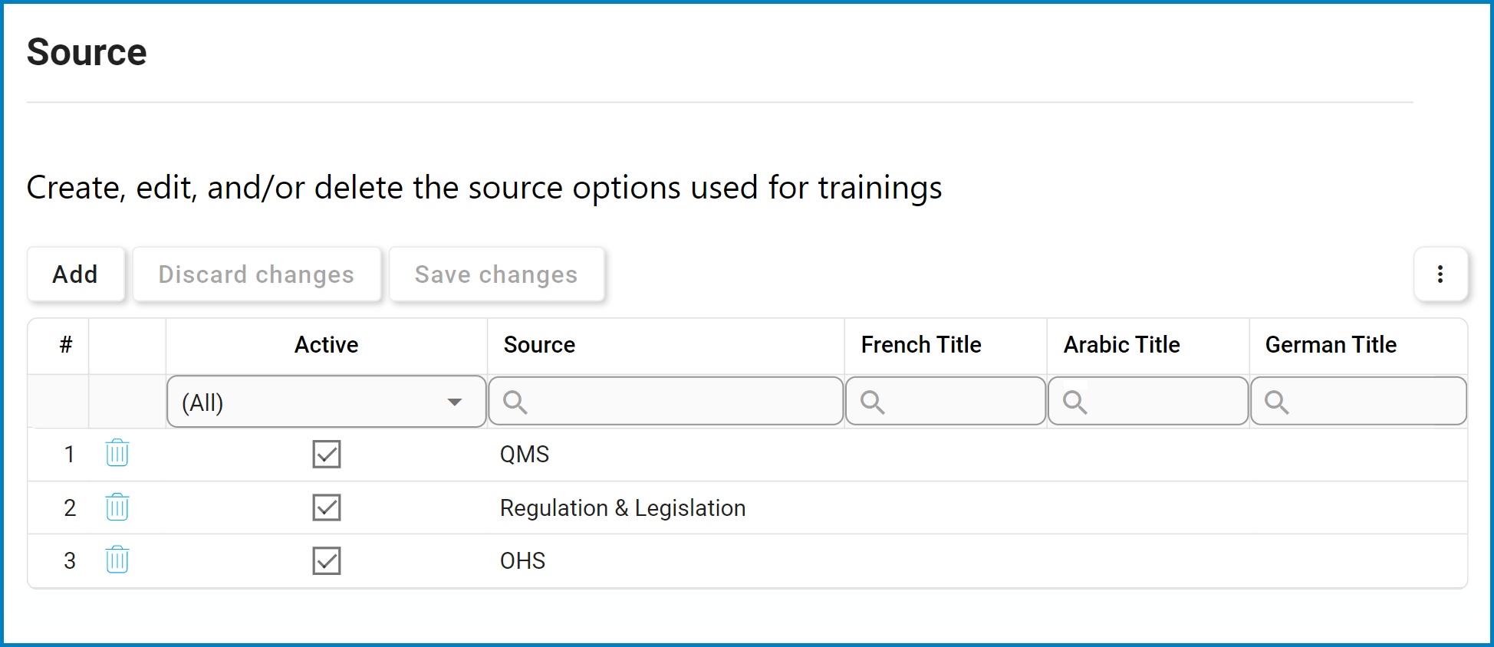Click the Active dropdown arrow
The width and height of the screenshot is (1494, 647).
455,402
